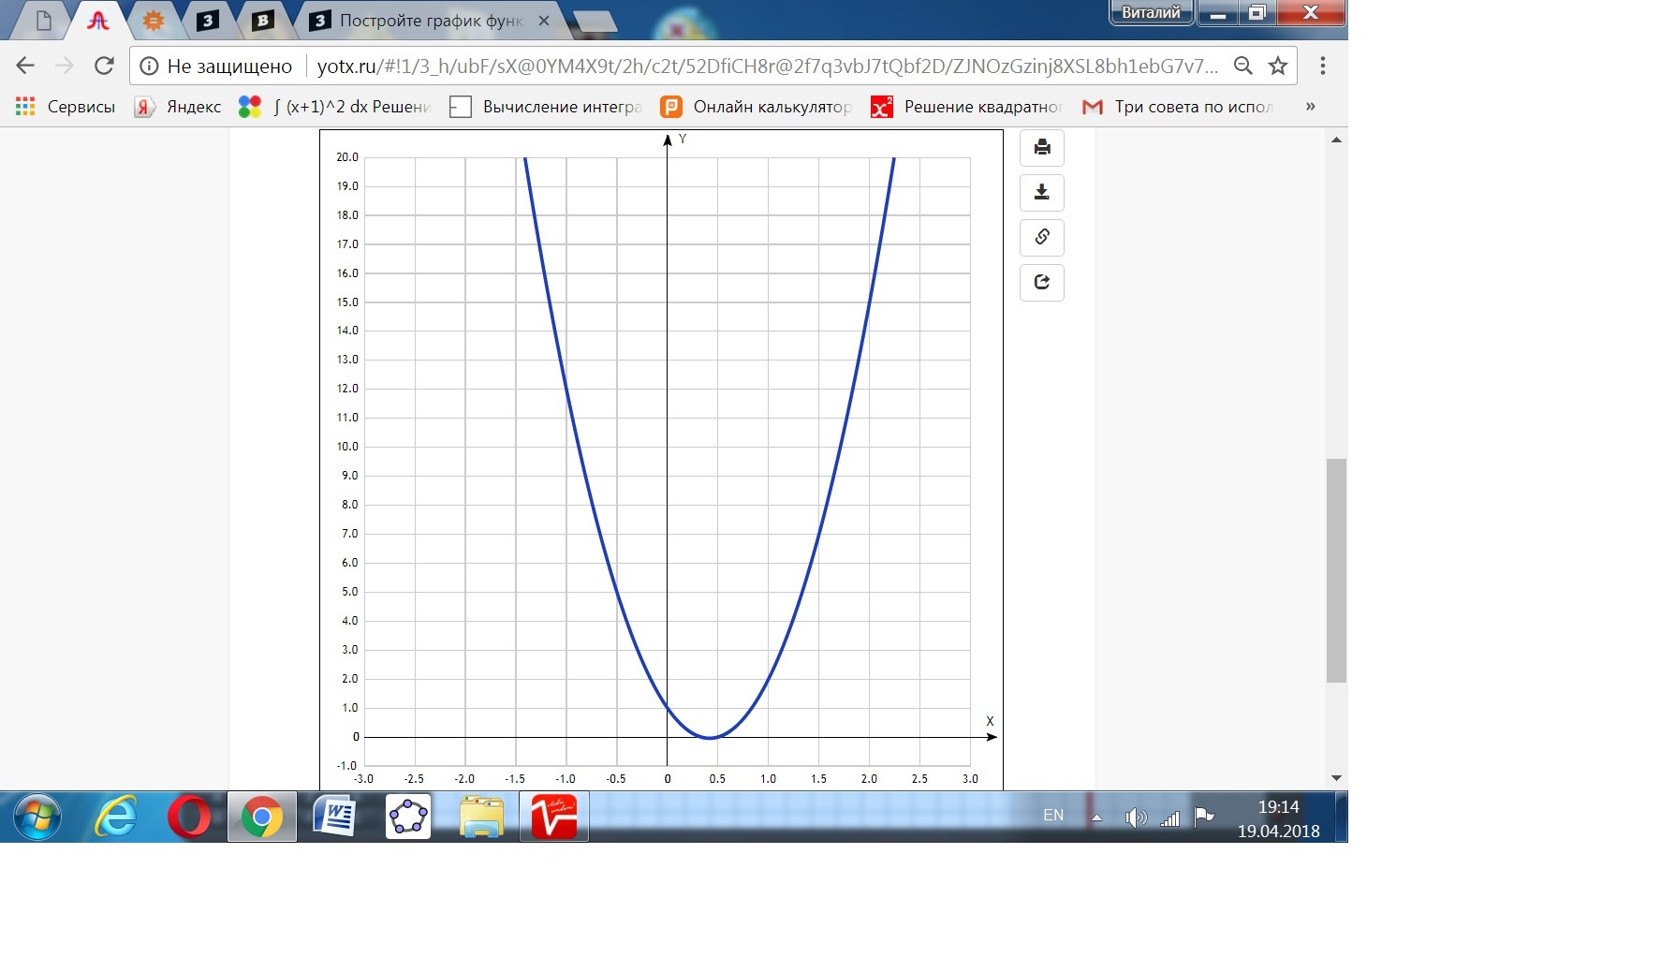Viewport: 1661px width, 972px height.
Task: Click the address bar URL field
Action: point(768,66)
